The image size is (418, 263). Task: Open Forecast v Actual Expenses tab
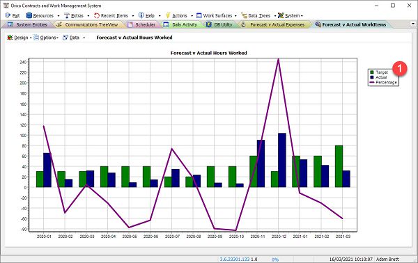pos(274,24)
